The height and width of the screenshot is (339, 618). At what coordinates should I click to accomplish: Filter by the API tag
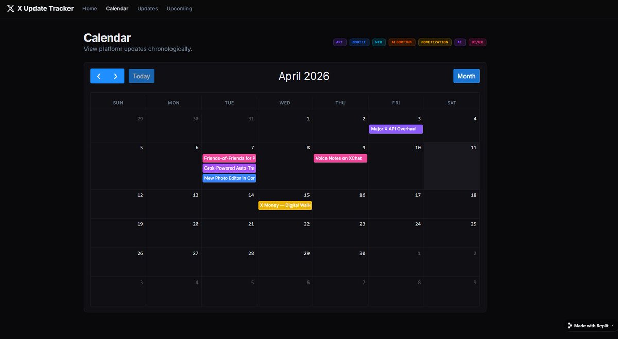click(339, 42)
